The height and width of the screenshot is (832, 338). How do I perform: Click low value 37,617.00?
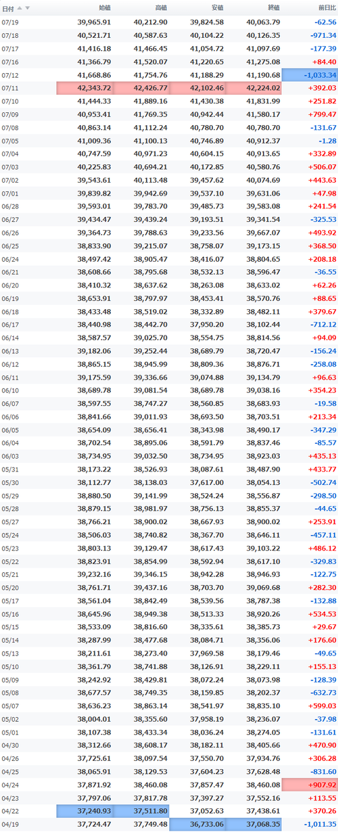tap(207, 482)
